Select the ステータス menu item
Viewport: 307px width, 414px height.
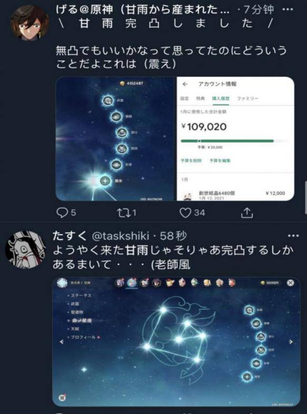click(81, 295)
